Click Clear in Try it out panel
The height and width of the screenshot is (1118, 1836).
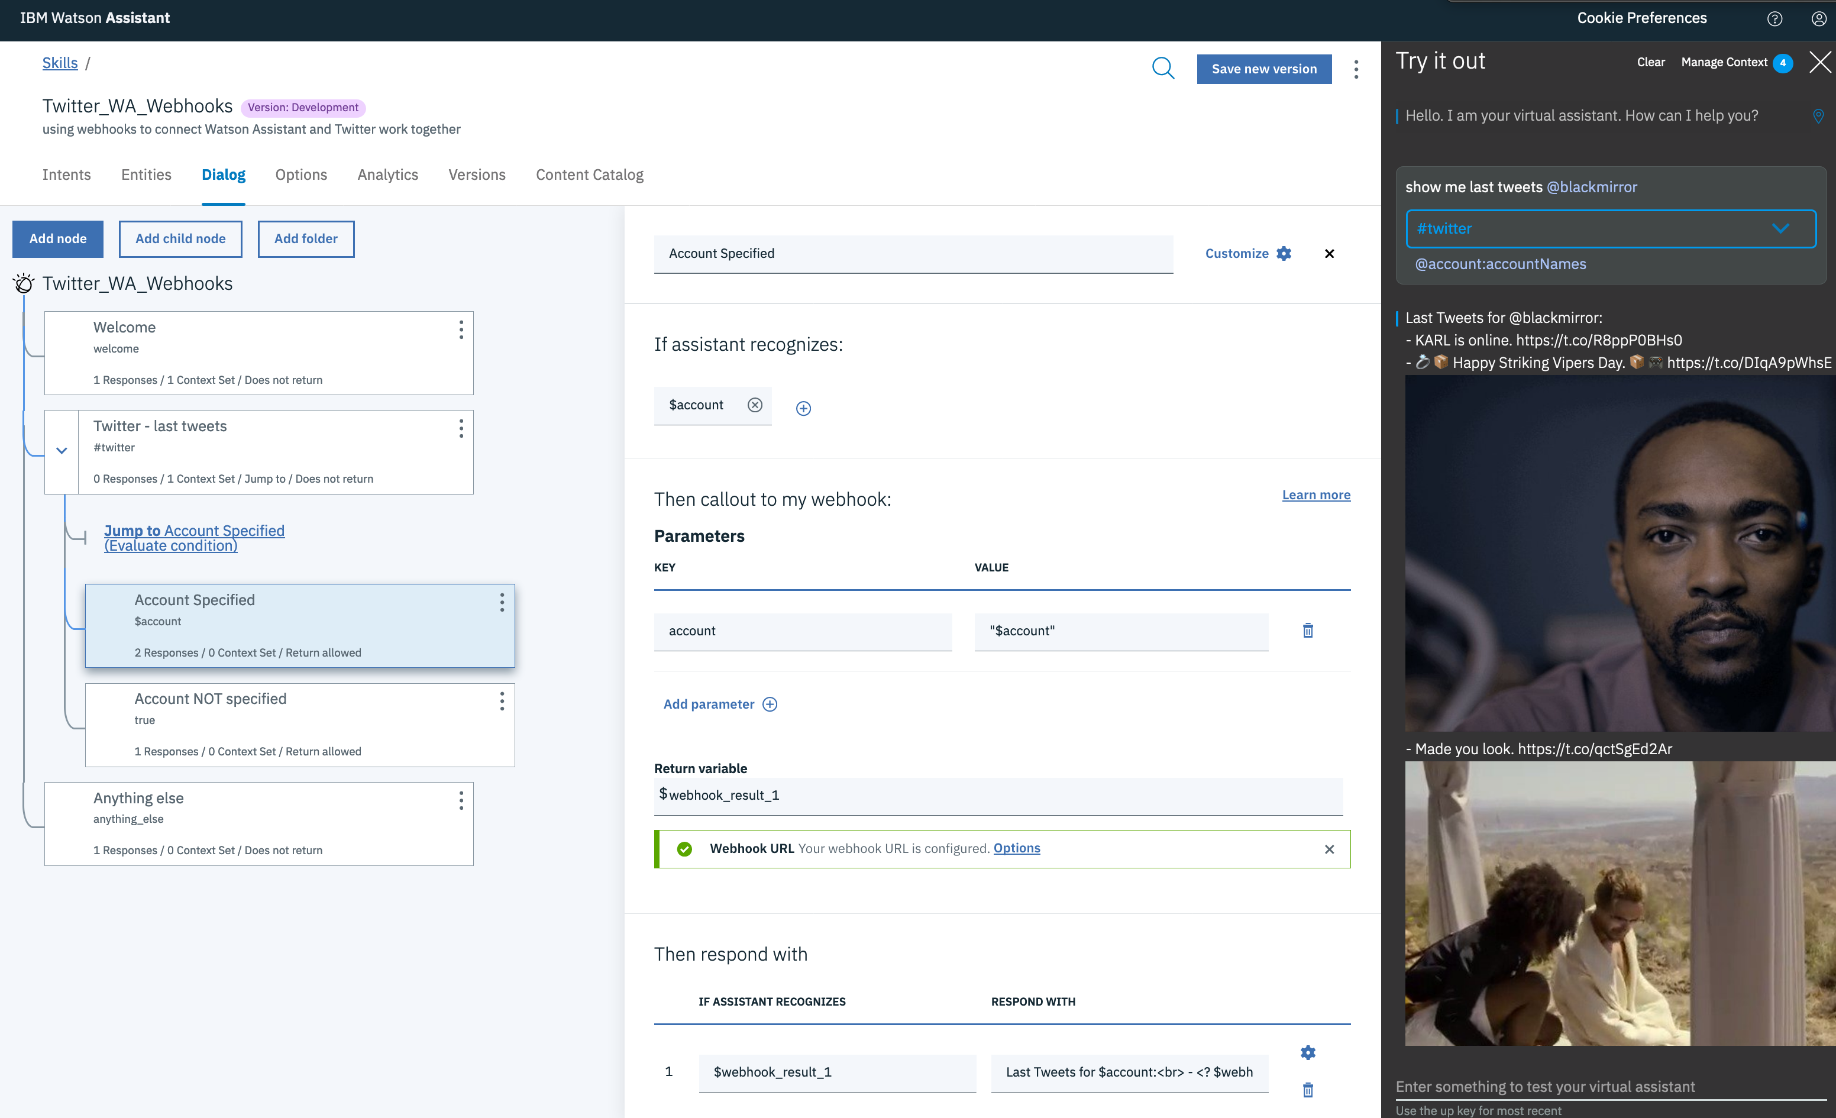[1650, 62]
